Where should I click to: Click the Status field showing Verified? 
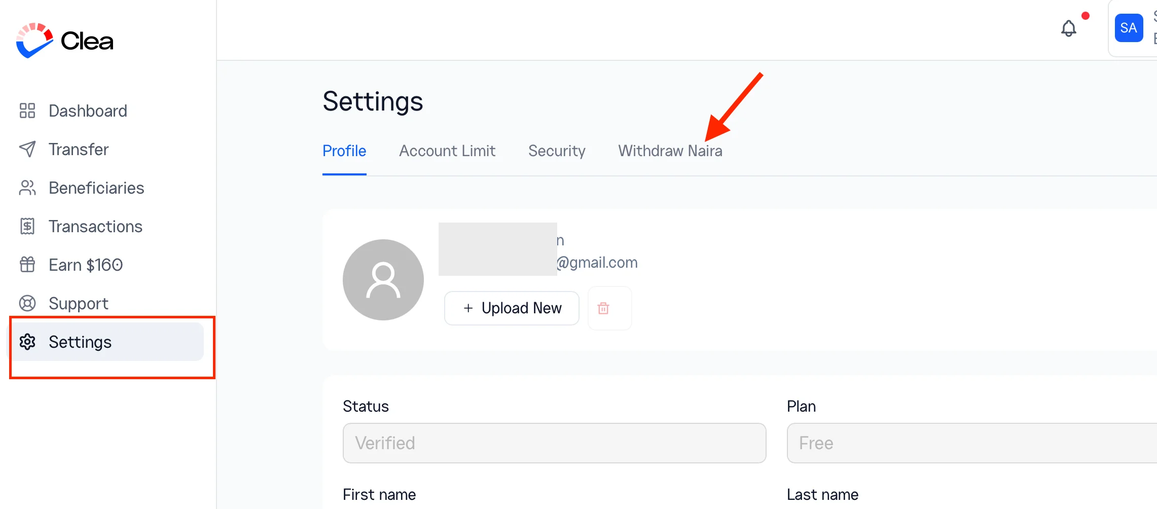pos(554,443)
